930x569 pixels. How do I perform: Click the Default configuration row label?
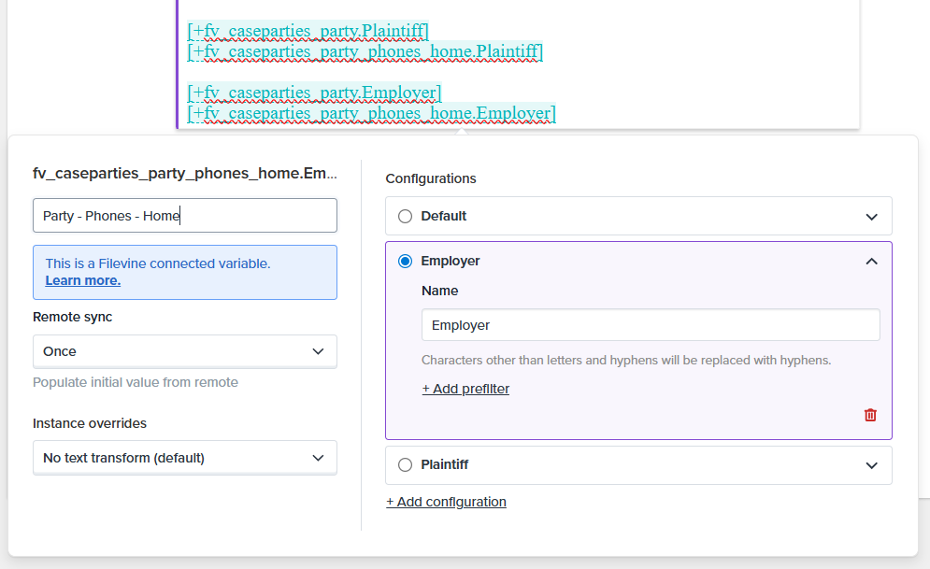(443, 216)
